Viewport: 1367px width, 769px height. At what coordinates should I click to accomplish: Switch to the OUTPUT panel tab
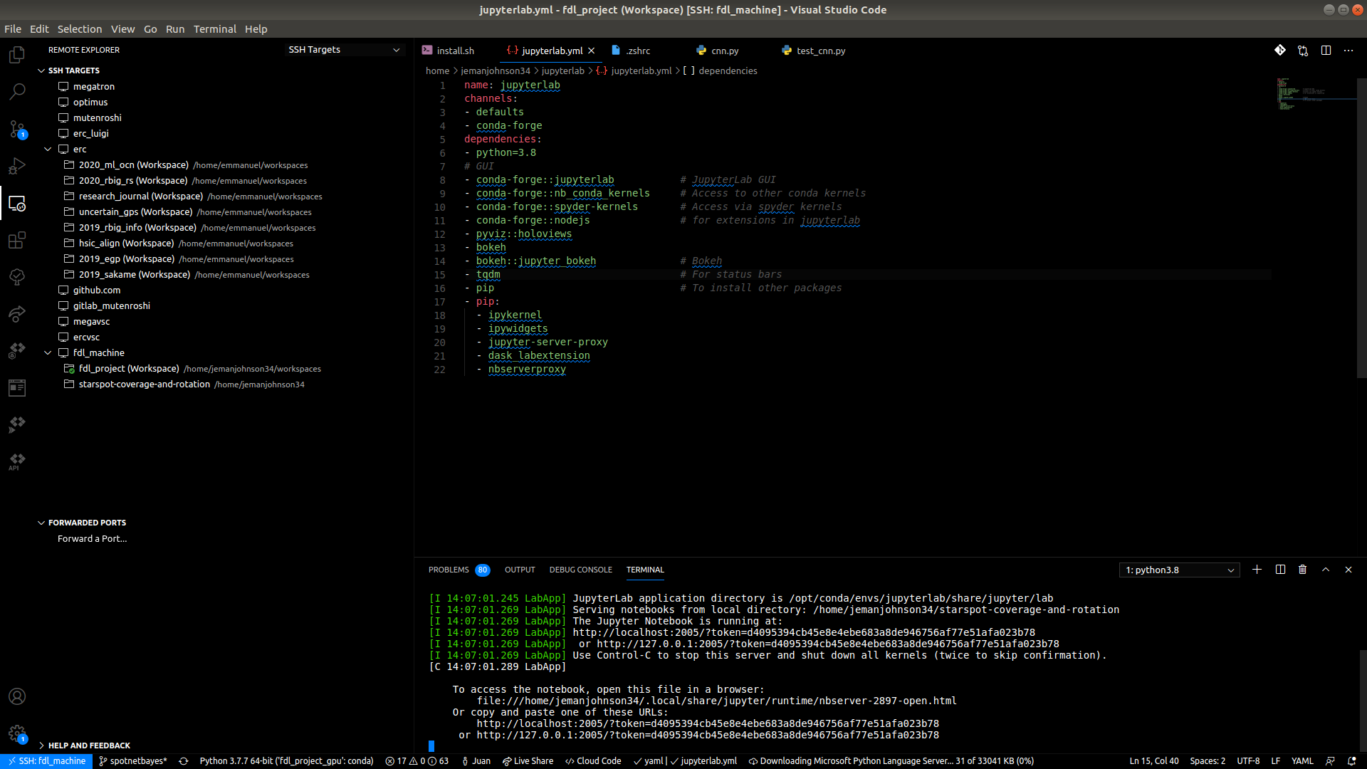[x=520, y=570]
